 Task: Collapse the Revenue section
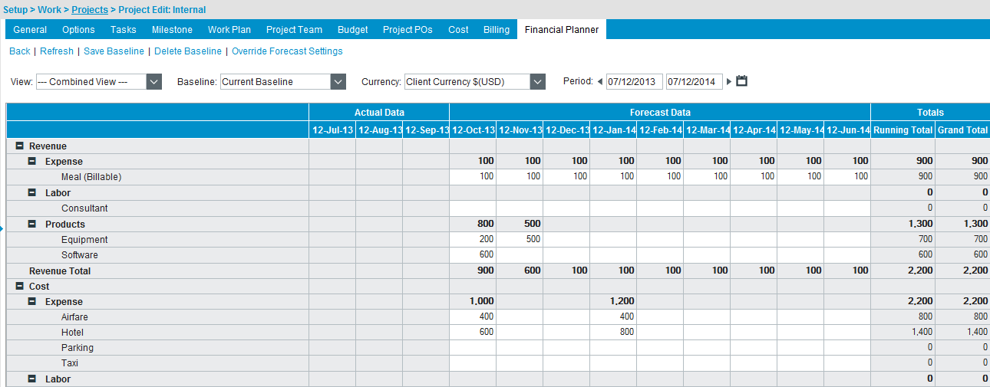pos(19,146)
